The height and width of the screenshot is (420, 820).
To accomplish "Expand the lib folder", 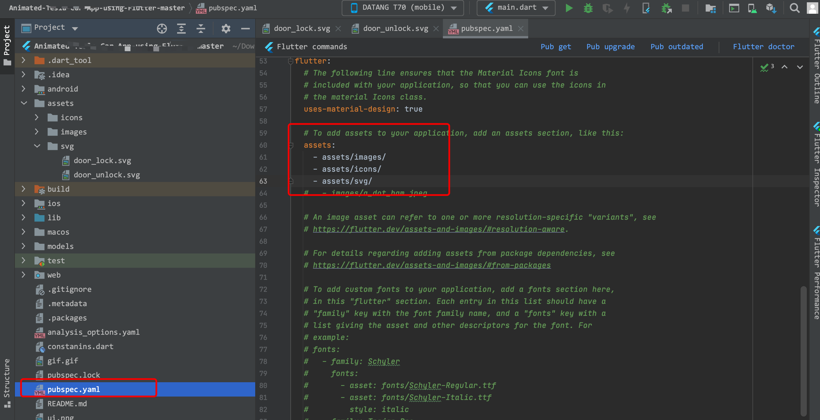I will pyautogui.click(x=23, y=217).
